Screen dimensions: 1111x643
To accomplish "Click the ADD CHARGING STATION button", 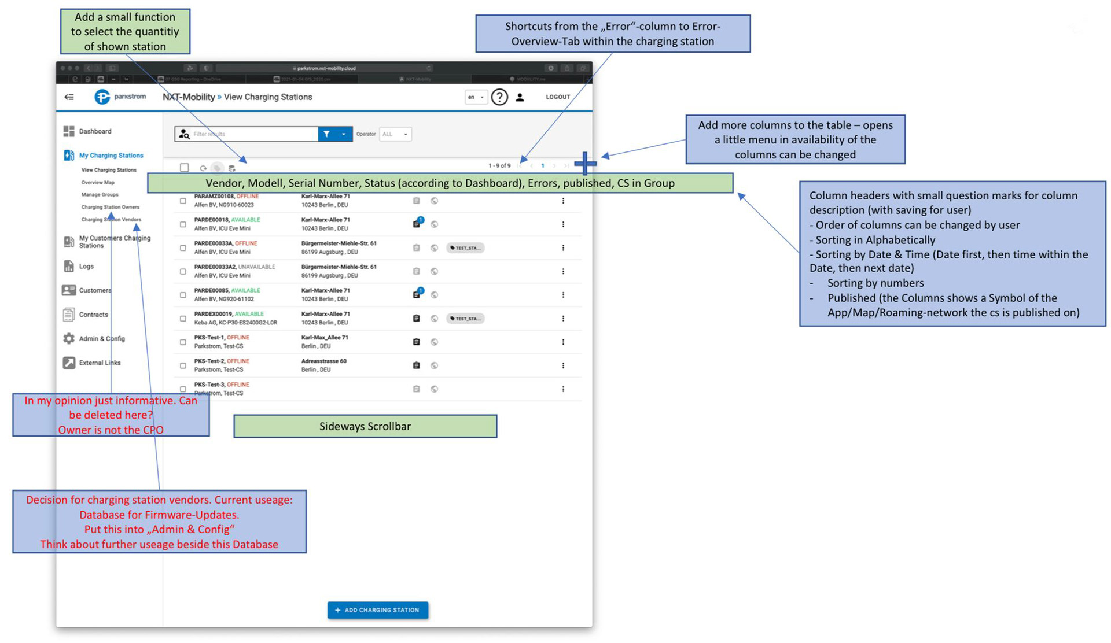I will click(x=378, y=610).
